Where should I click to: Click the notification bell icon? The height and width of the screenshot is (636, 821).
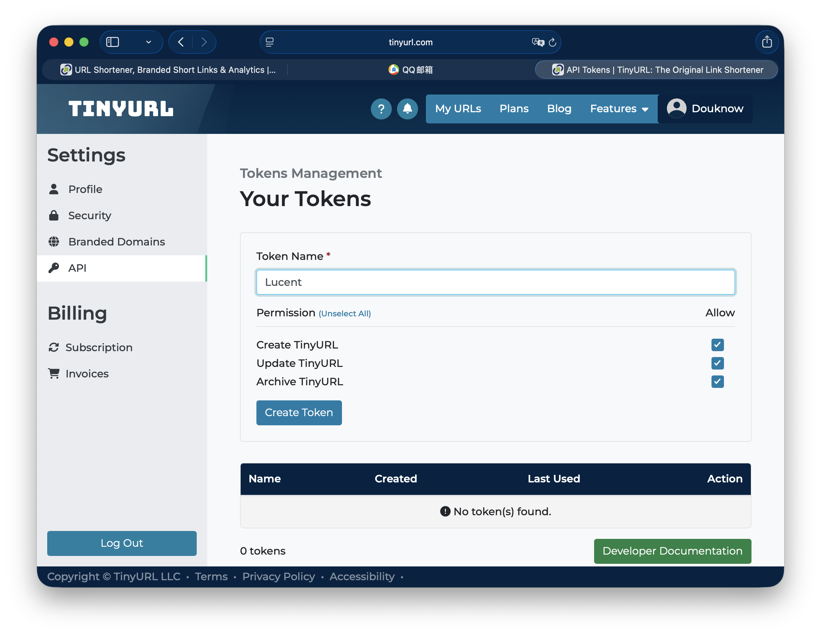point(408,109)
